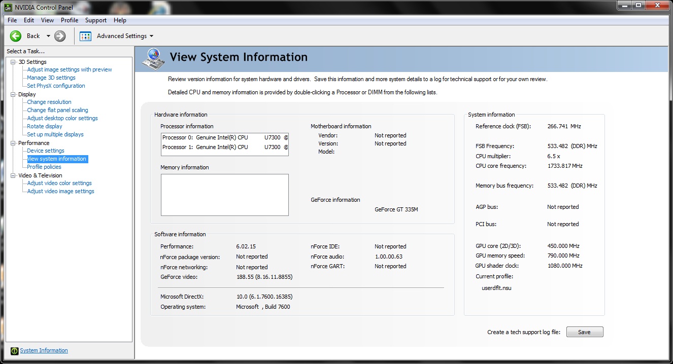673x364 pixels.
Task: Click the Reference clock 266.741 MHz value
Action: pos(564,126)
